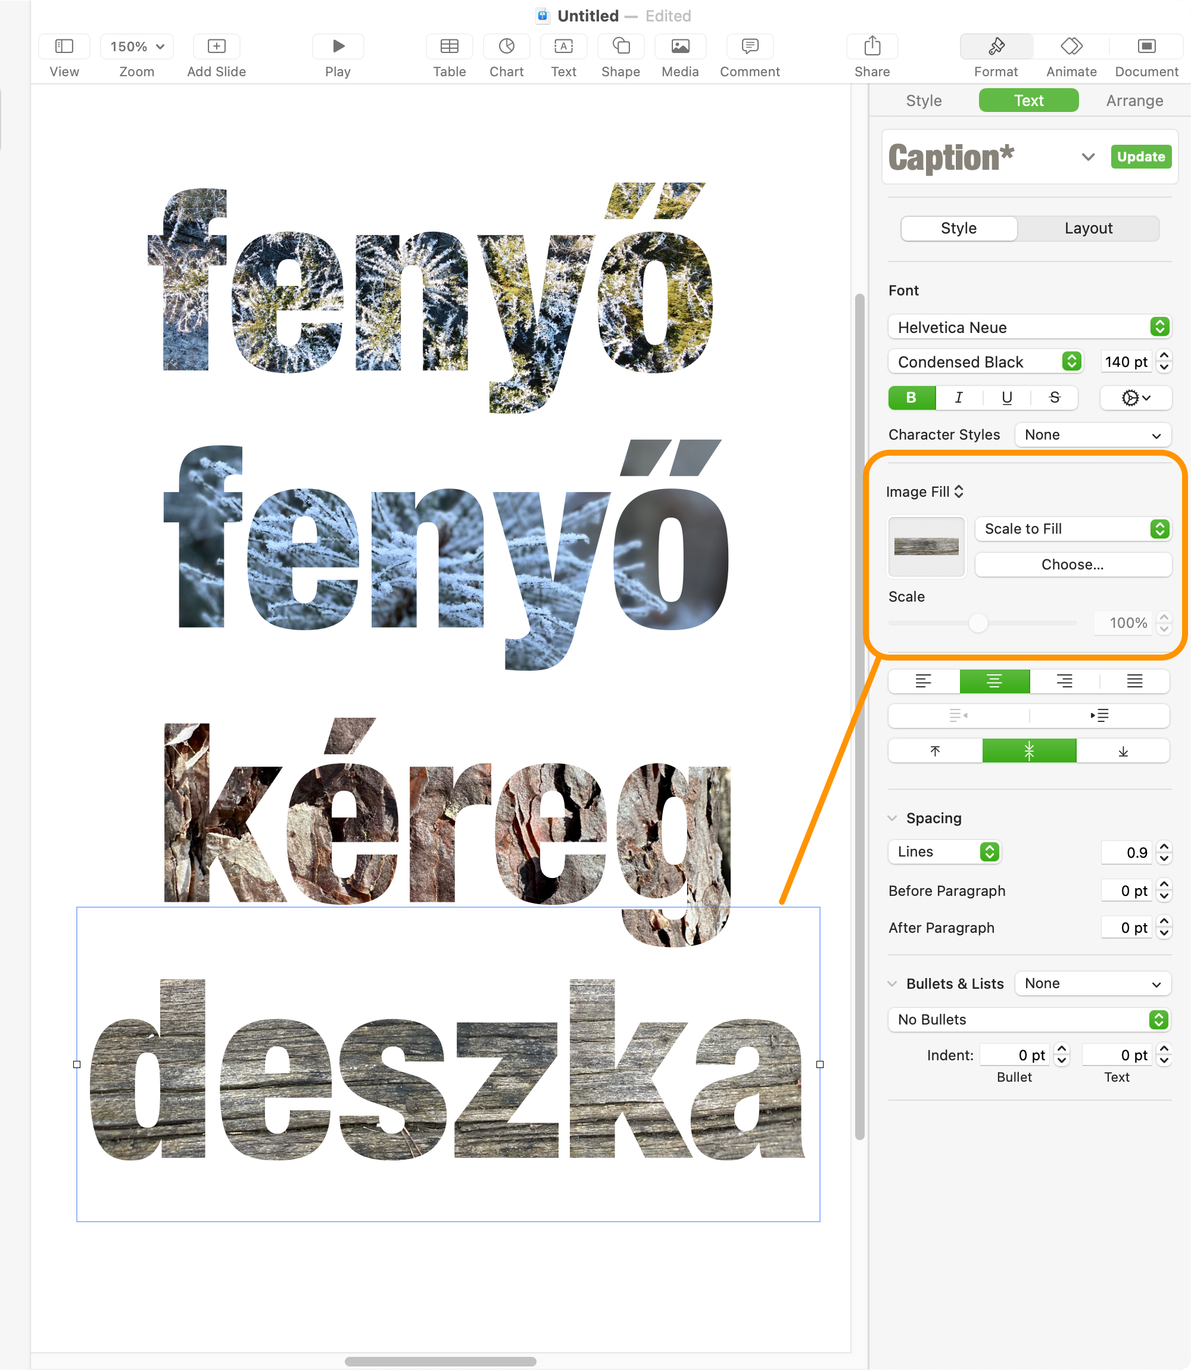Add a Comment using toolbar icon
The width and height of the screenshot is (1191, 1370).
(749, 46)
